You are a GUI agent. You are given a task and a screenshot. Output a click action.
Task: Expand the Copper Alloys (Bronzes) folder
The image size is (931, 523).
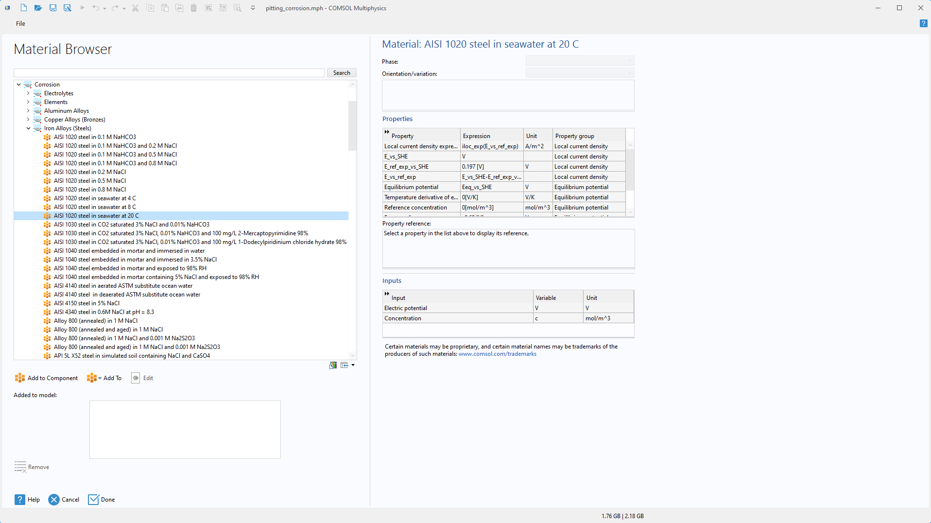tap(28, 120)
